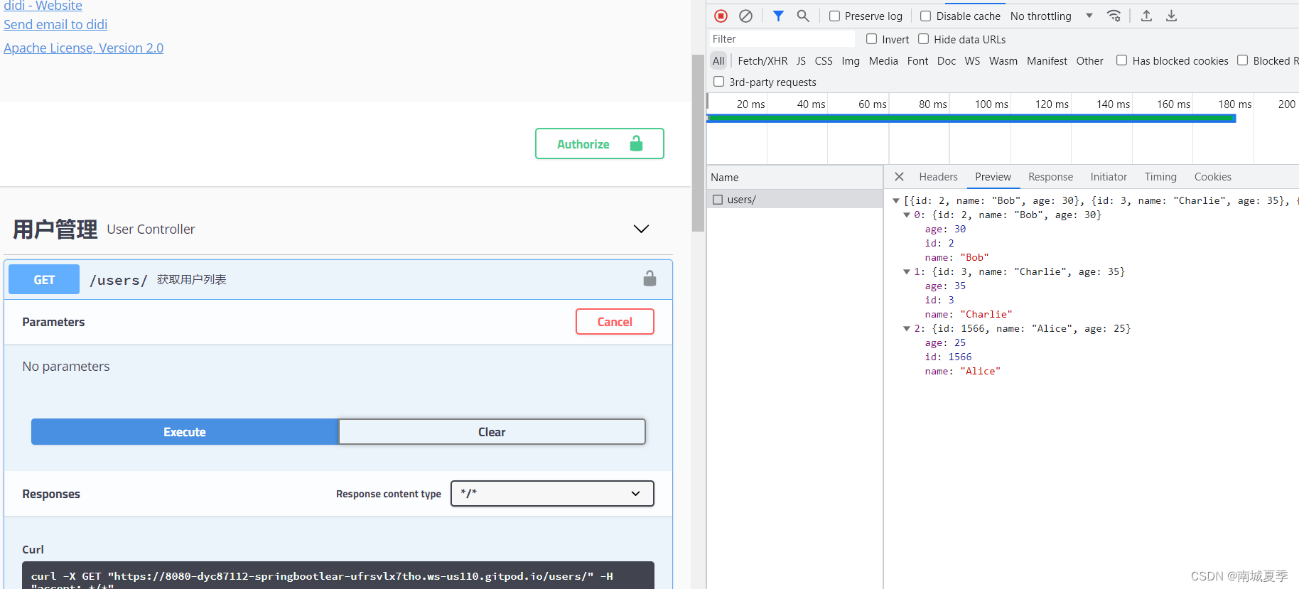The width and height of the screenshot is (1299, 589).
Task: Click the network timeline overview bar
Action: tap(971, 119)
